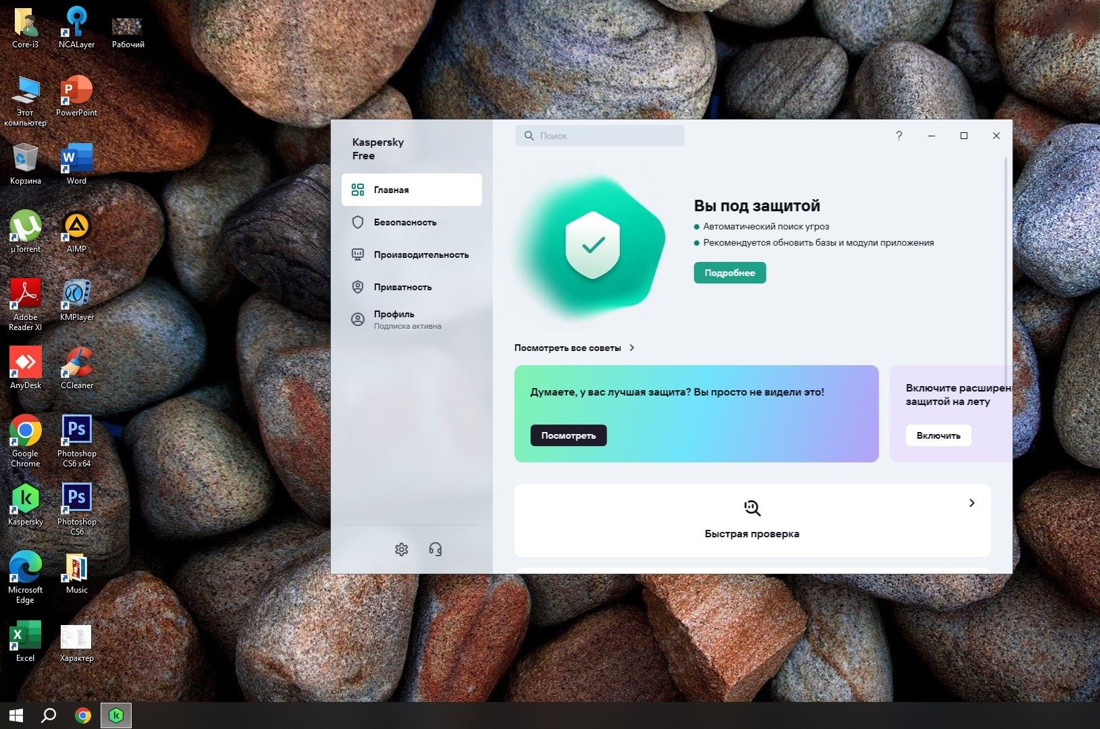Open Adobe Reader XI desktop shortcut
1100x729 pixels.
[x=26, y=305]
